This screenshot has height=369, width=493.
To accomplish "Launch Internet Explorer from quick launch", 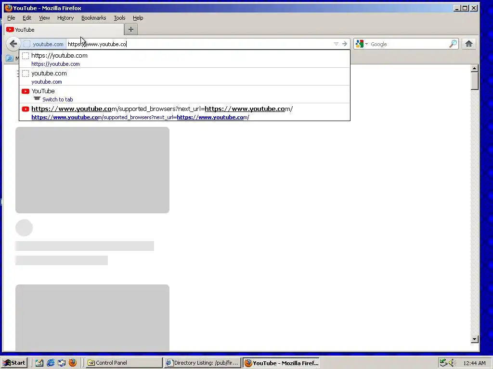I will [50, 363].
